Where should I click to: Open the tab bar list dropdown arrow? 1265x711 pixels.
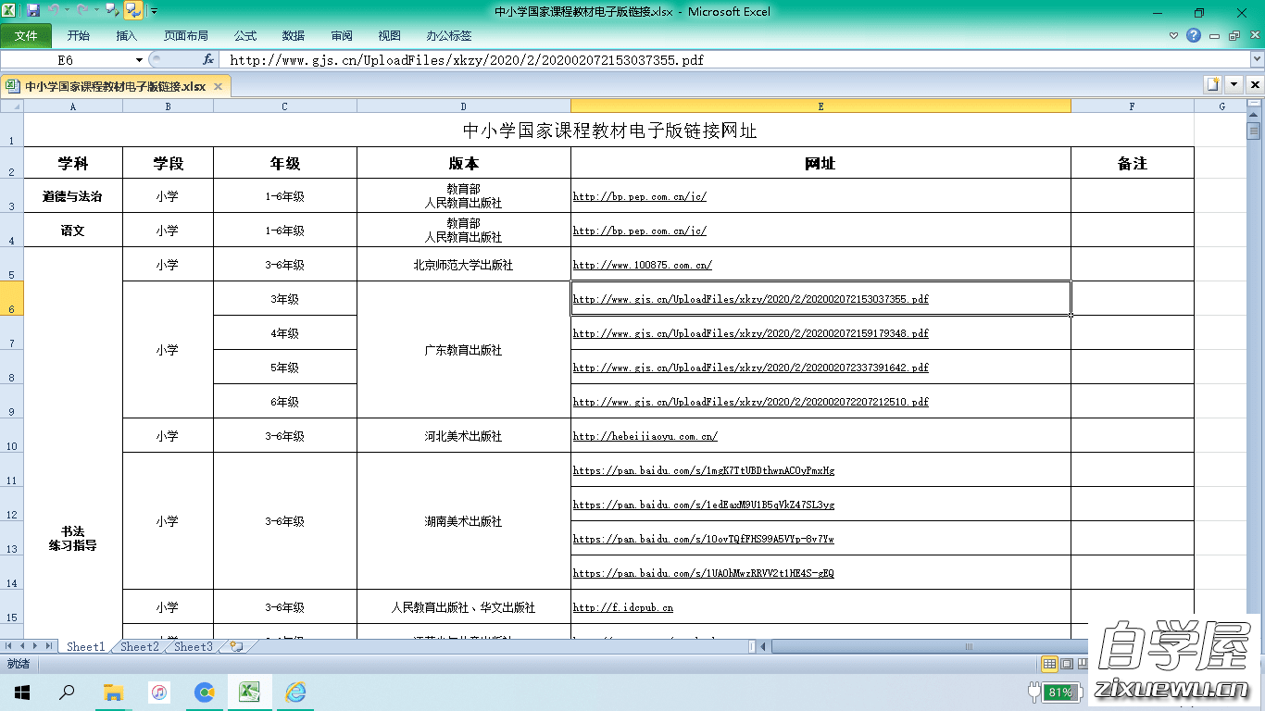[x=1234, y=84]
